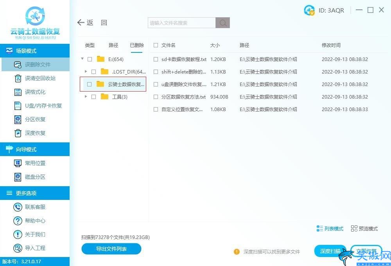Screen dimensions: 391x266
Task: Select the sd卡数据恢复教程.txt file name
Action: [x=184, y=59]
